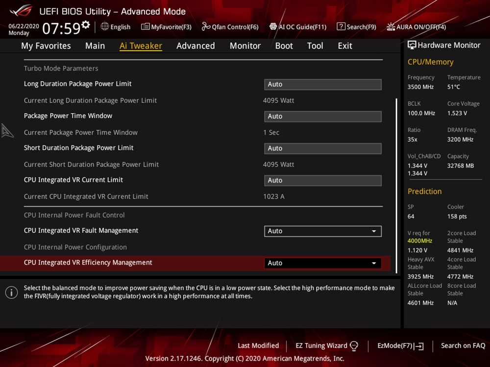490x367 pixels.
Task: Click CPU/Memory section heading
Action: click(x=431, y=62)
